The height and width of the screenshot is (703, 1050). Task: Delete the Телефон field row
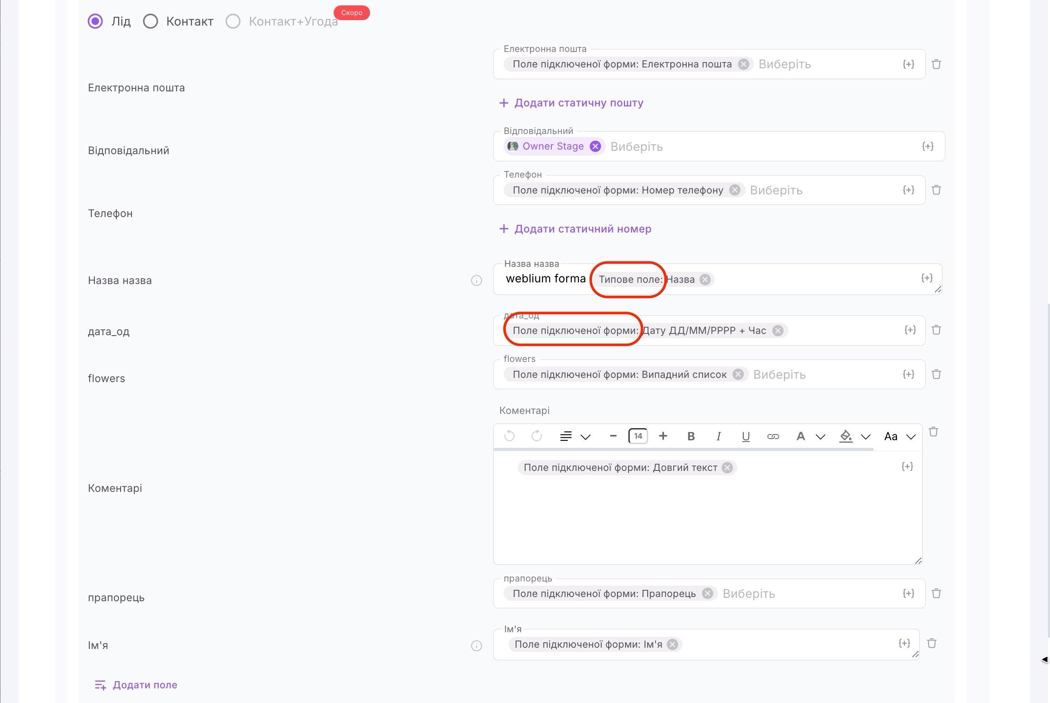pyautogui.click(x=936, y=190)
